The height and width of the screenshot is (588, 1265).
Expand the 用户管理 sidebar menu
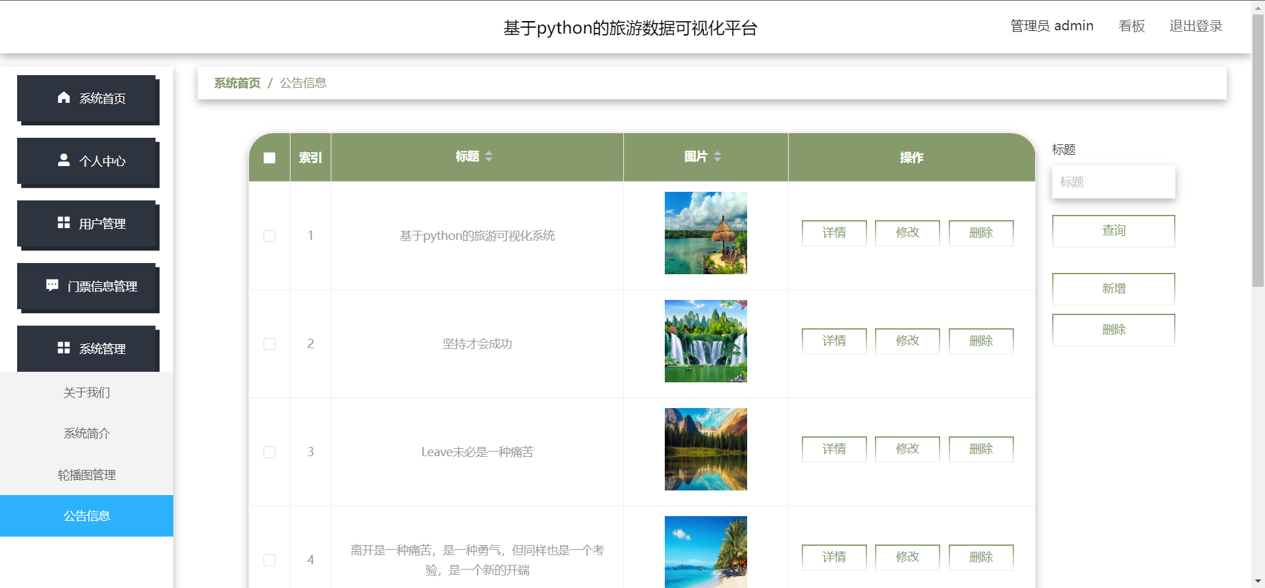point(86,223)
